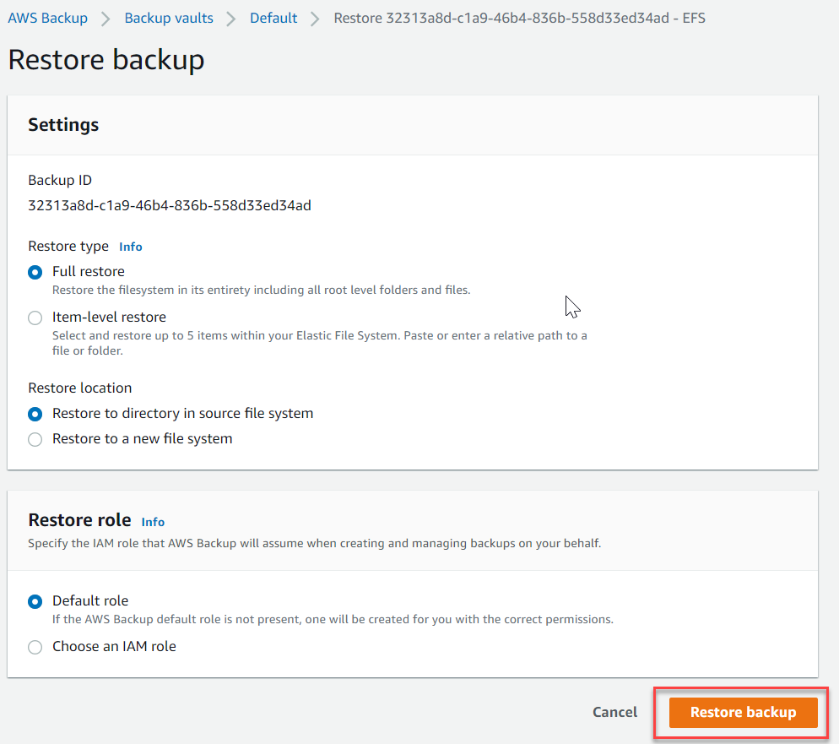This screenshot has width=839, height=744.
Task: Choose Restore to a new file system
Action: click(35, 439)
